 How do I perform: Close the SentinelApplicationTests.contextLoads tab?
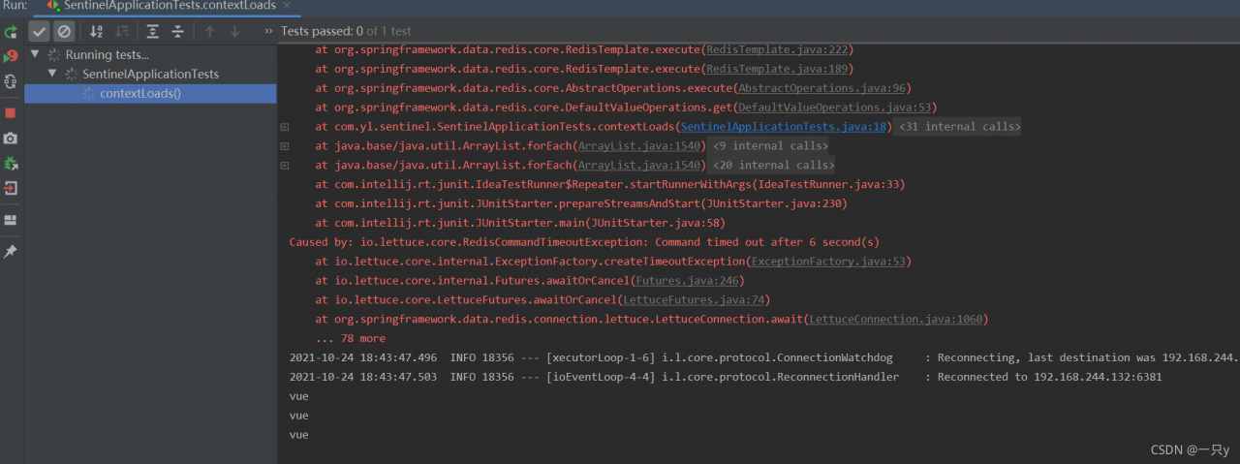288,6
